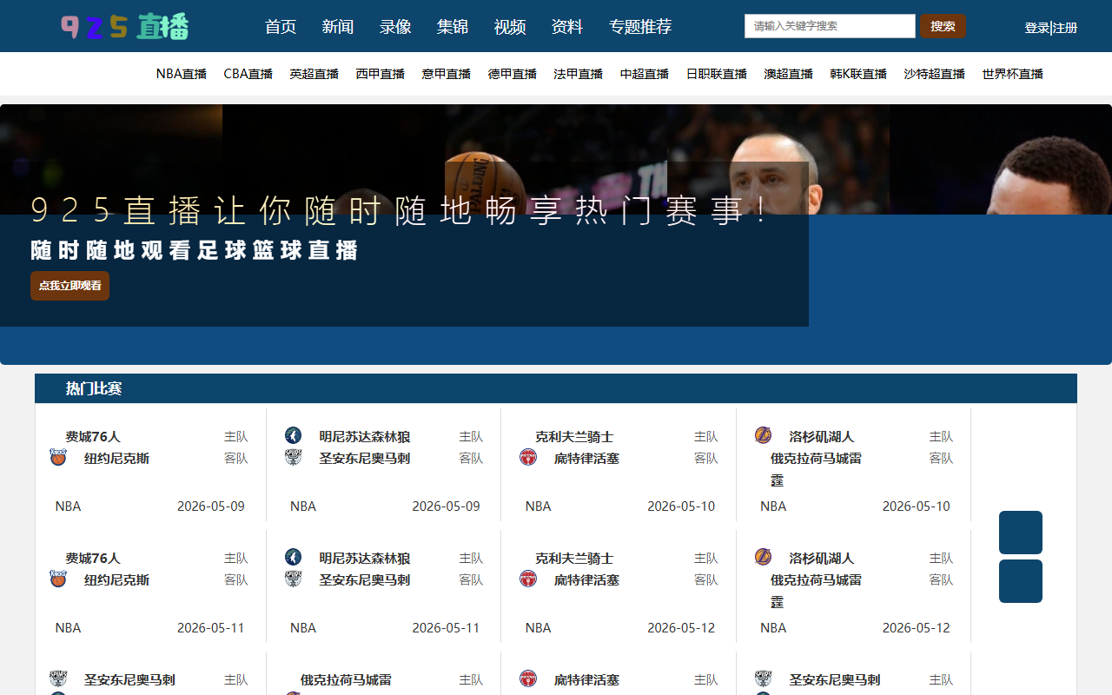Open the 韩K联直播 league link
The image size is (1112, 695).
pos(858,74)
